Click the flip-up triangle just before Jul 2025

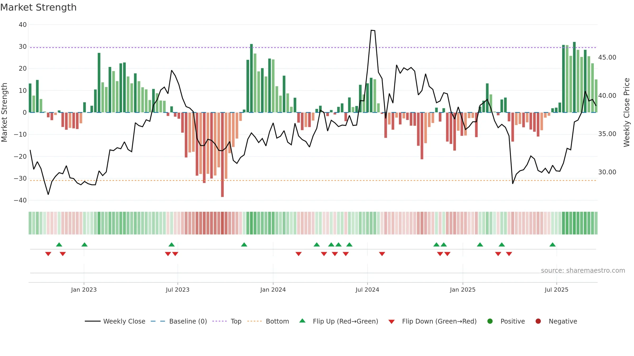click(553, 244)
